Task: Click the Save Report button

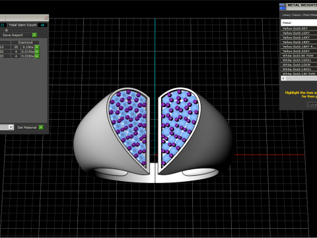Action: [x=17, y=35]
